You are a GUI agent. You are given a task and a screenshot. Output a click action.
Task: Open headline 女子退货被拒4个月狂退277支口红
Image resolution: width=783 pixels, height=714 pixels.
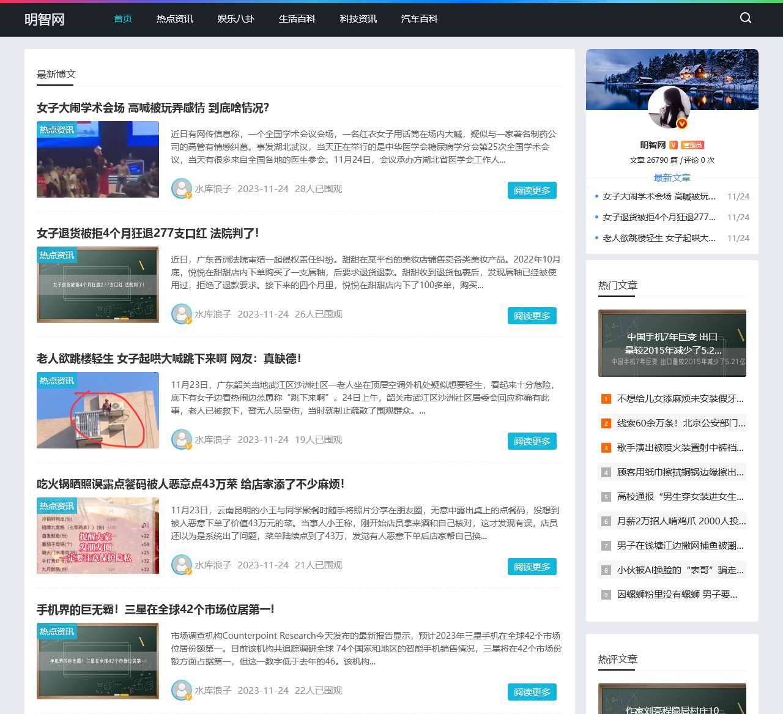click(148, 233)
